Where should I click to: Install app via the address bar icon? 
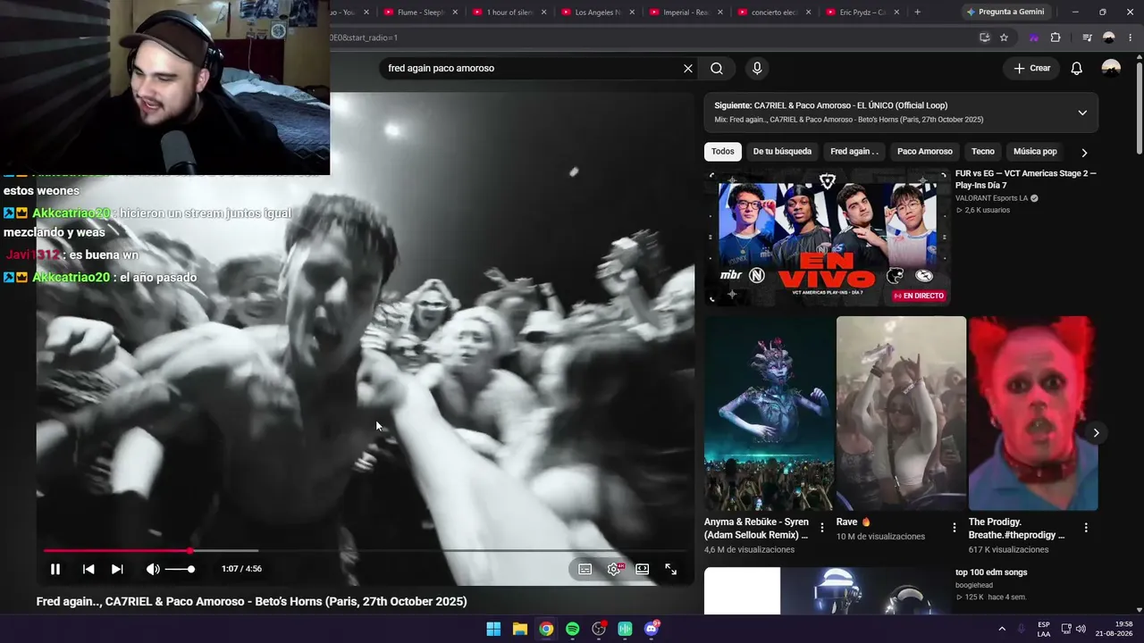point(985,38)
